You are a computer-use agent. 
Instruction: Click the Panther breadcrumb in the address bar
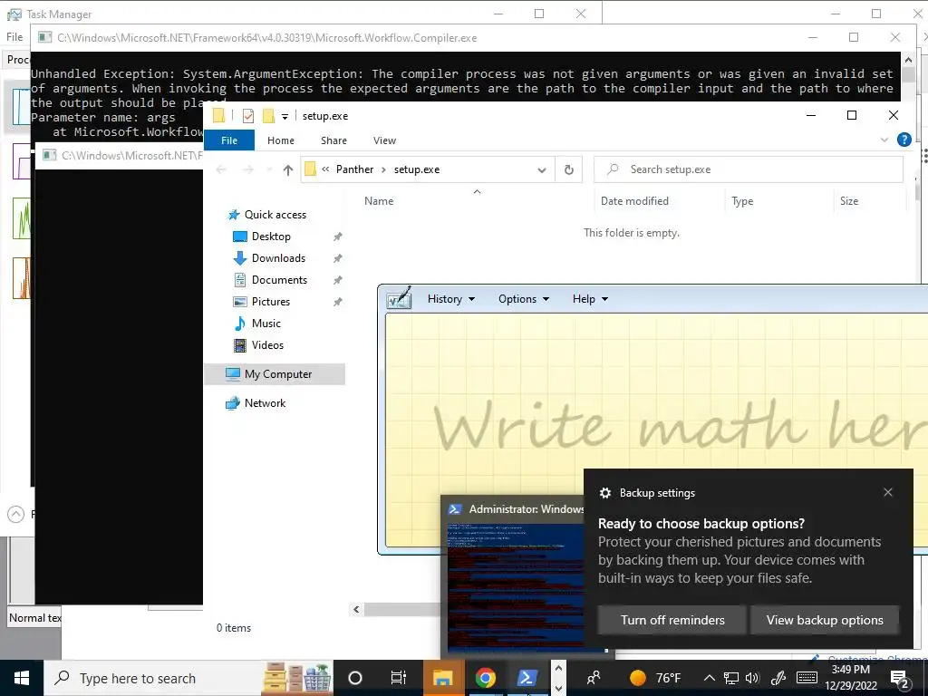point(354,169)
